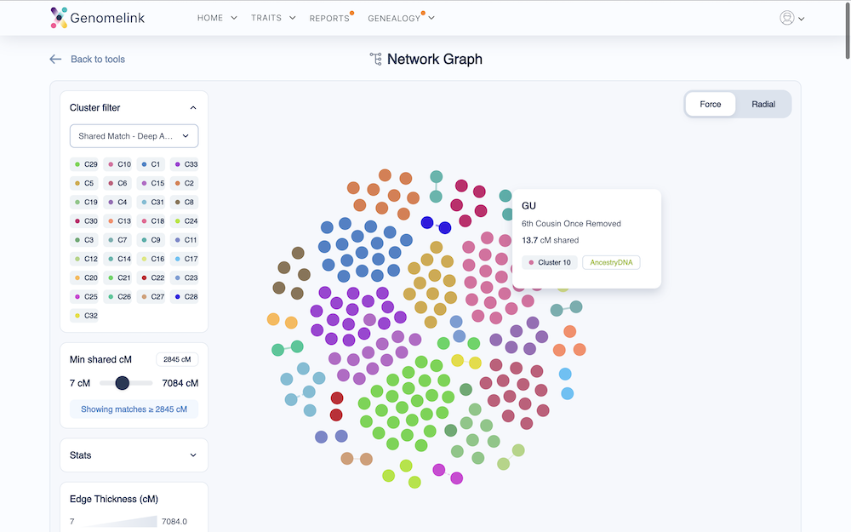Viewport: 851px width, 532px height.
Task: Click the Min shared cM slider handle
Action: click(122, 383)
